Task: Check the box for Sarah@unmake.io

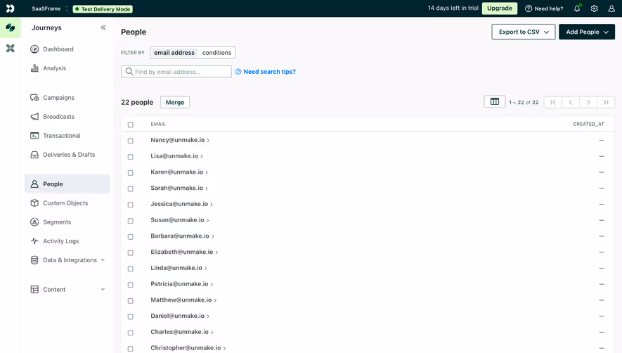Action: point(131,188)
